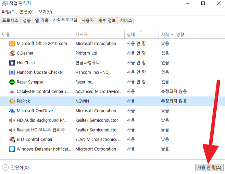225x174 pixels.
Task: Select the Realtek HD 오디오 관리자 name
Action: click(x=41, y=130)
